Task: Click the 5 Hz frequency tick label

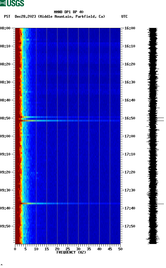Action: pyautogui.click(x=26, y=249)
